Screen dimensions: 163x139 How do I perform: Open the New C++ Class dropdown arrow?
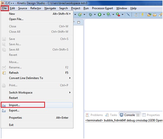84,14
